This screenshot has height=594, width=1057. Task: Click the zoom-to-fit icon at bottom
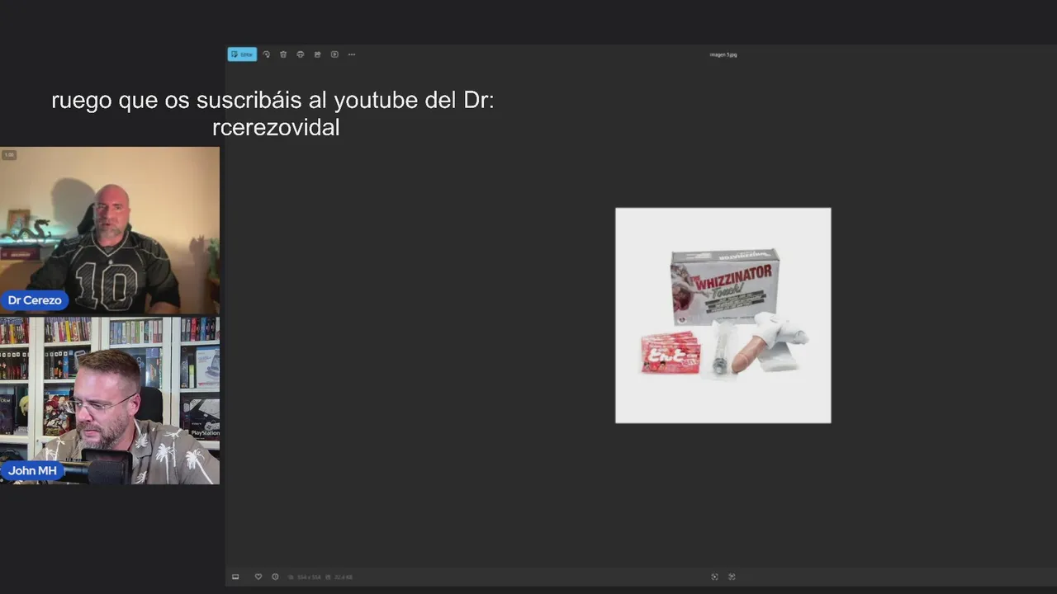(x=714, y=577)
